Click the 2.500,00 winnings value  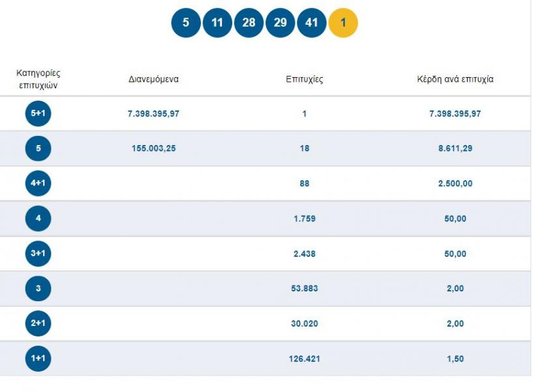click(455, 184)
